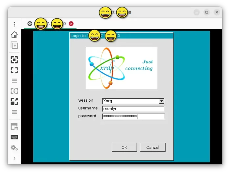Open the three-dot menu in the sidebar

(x=14, y=24)
